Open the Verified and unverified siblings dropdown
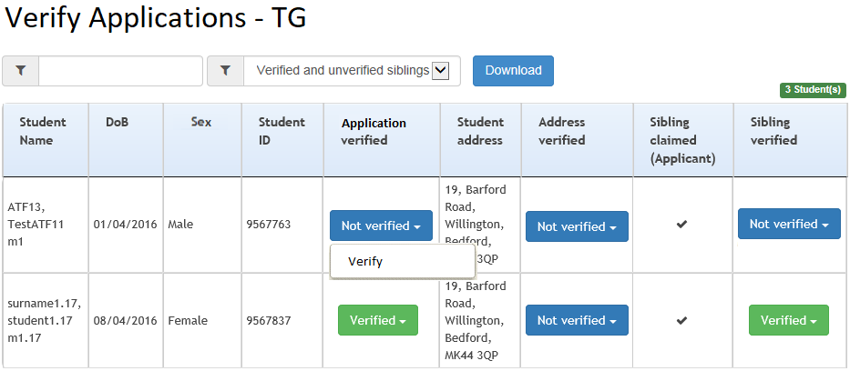This screenshot has height=371, width=850. tap(352, 71)
